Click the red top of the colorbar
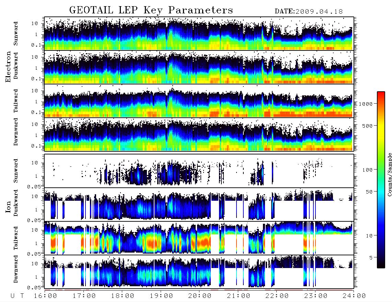 [381, 96]
